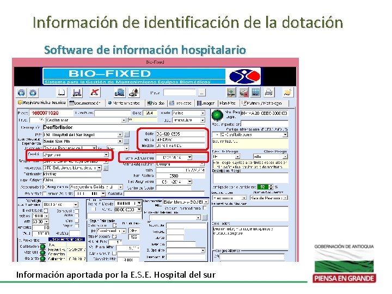Open the Salidas tab
The width and height of the screenshot is (392, 294).
click(156, 103)
